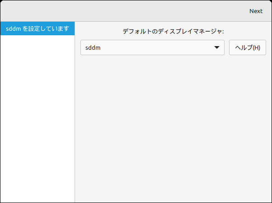
Task: Activate the combo box down-arrow indicator
Action: (217, 47)
